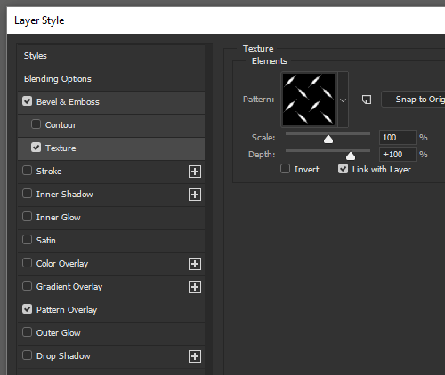The height and width of the screenshot is (375, 445).
Task: Uncheck the Bevel & Emboss checkbox
Action: click(28, 101)
